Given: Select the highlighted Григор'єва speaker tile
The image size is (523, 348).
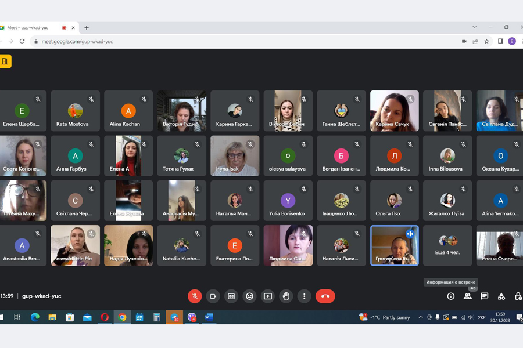Looking at the screenshot, I should click(x=395, y=245).
